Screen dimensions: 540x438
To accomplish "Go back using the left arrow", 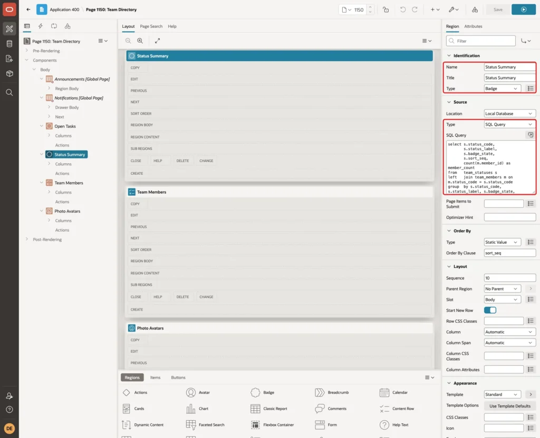I will pyautogui.click(x=28, y=9).
